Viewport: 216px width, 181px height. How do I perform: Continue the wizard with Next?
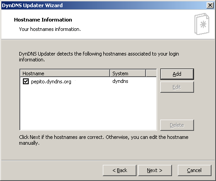coord(155,170)
